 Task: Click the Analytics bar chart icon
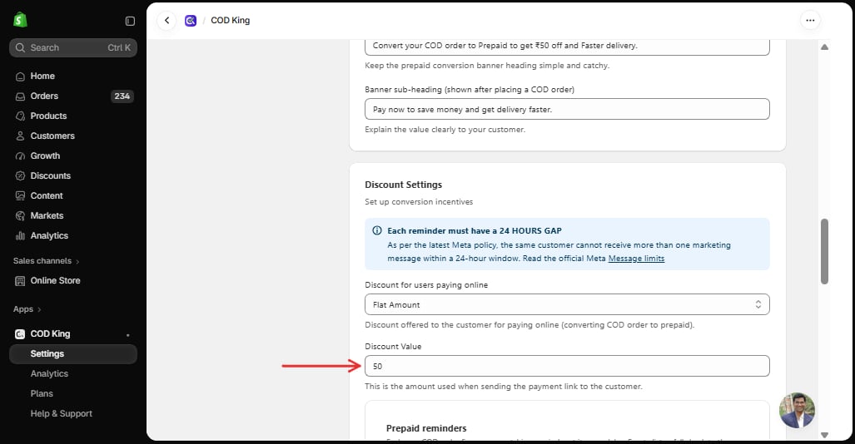click(x=20, y=236)
